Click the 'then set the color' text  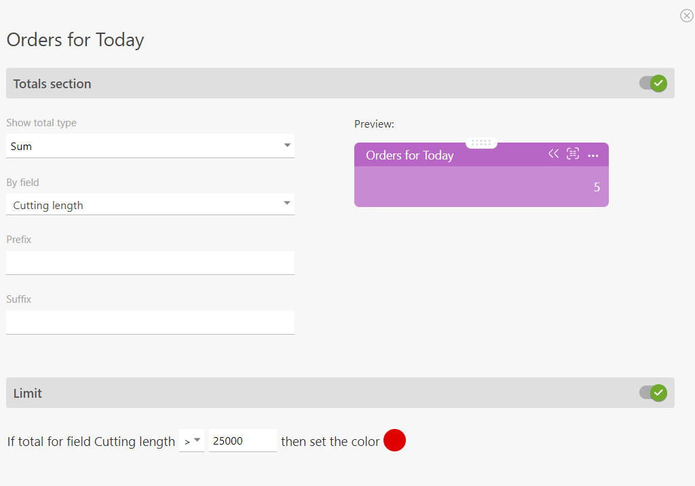point(331,442)
